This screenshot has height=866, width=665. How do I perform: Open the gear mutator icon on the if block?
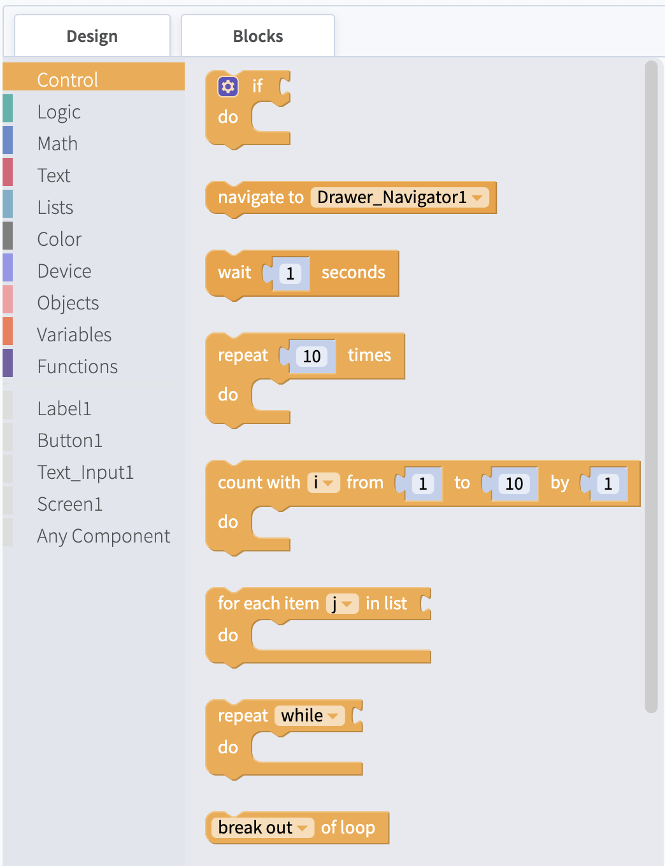(x=227, y=87)
